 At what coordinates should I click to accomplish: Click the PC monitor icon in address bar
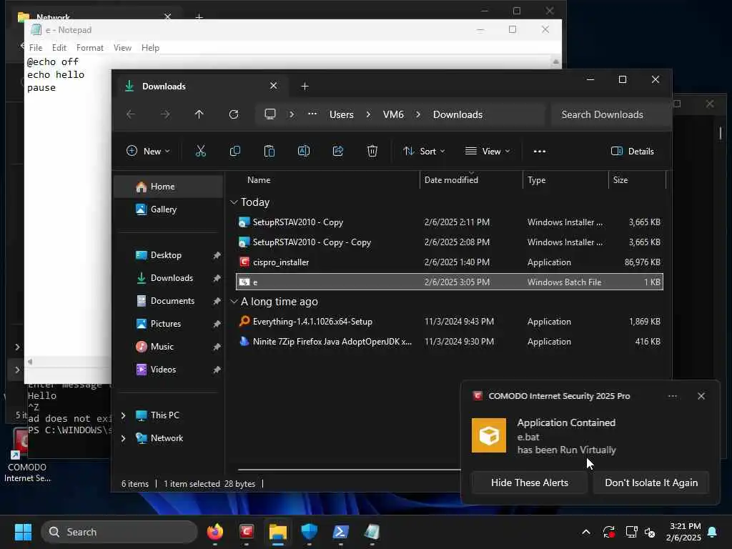[269, 114]
